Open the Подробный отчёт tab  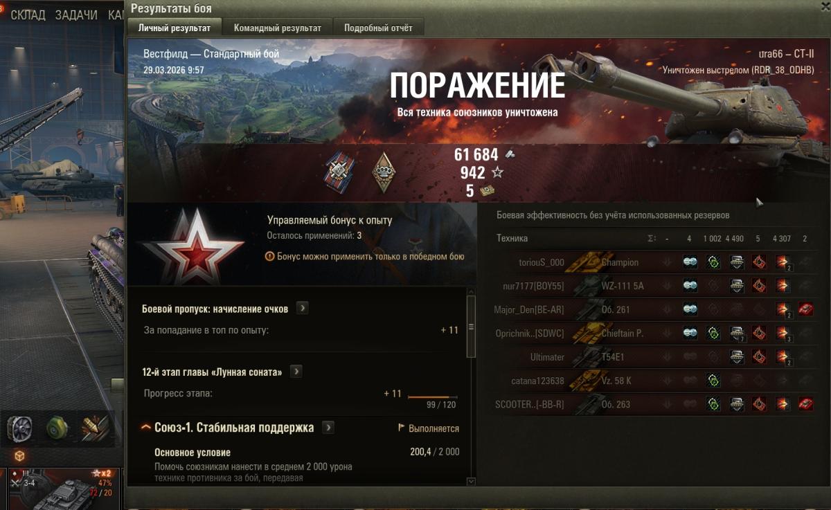[378, 28]
